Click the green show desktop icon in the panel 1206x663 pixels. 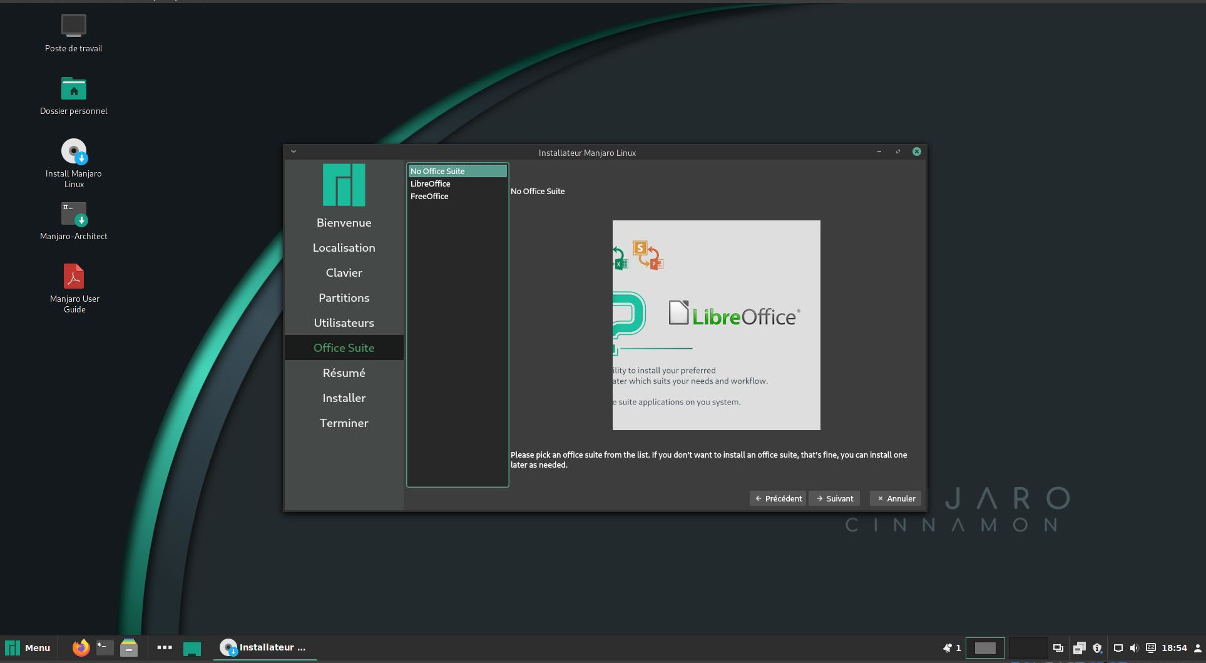pos(192,649)
